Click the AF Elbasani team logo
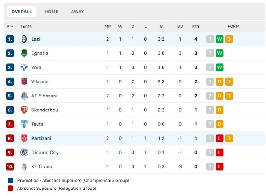The width and height of the screenshot is (266, 196). (x=24, y=96)
